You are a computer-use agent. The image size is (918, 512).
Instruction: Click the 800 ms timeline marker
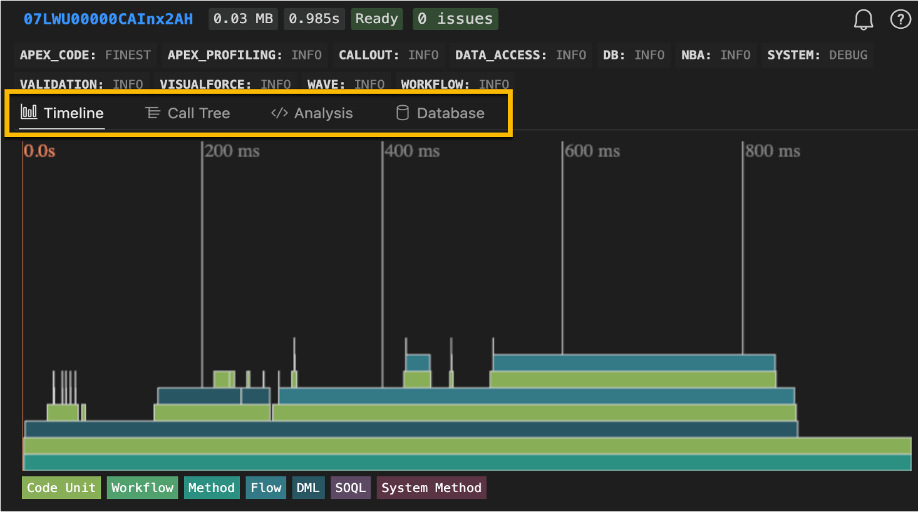(x=773, y=151)
